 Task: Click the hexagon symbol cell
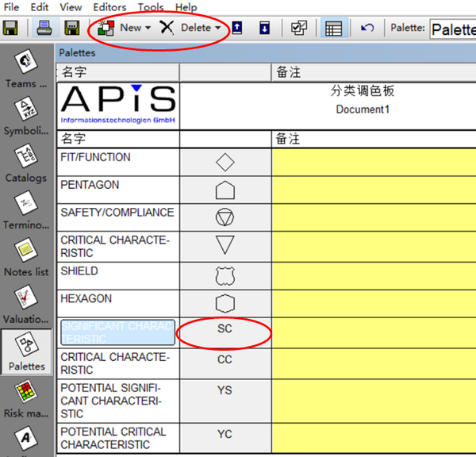(225, 303)
